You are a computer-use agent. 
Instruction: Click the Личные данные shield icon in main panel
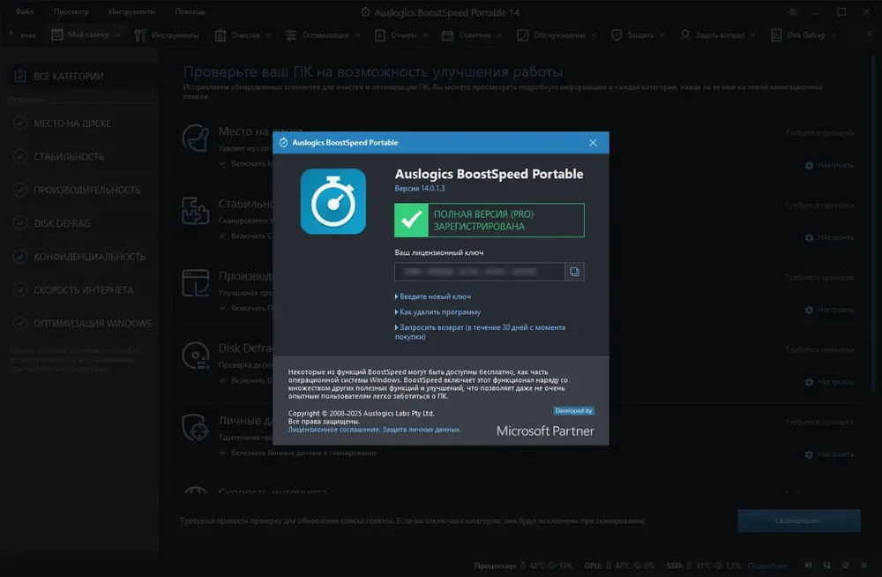tap(196, 427)
